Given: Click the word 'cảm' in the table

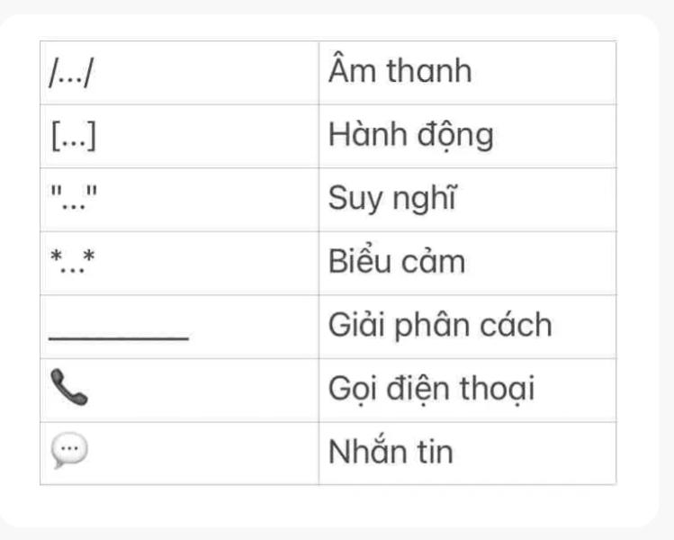Looking at the screenshot, I should coord(434,264).
